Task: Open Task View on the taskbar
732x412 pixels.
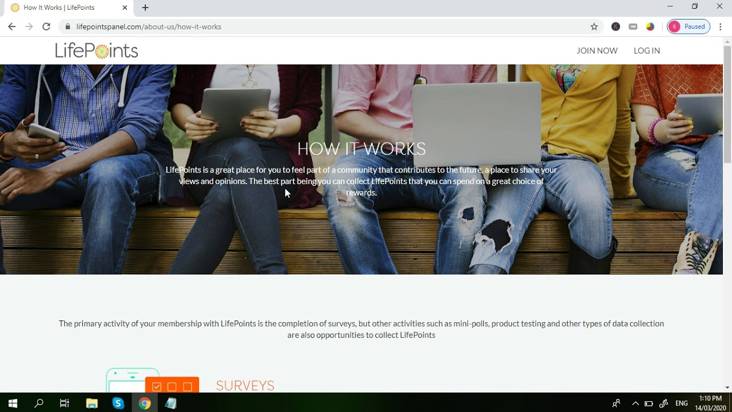Action: (65, 403)
